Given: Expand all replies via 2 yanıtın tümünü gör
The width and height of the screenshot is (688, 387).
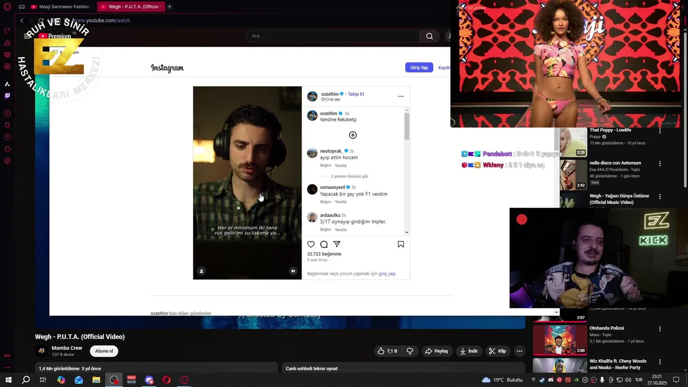Looking at the screenshot, I should click(x=349, y=176).
